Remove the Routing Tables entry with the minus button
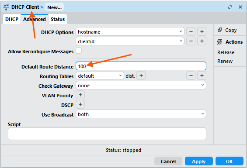Image resolution: width=247 pixels, height=168 pixels. [191, 75]
